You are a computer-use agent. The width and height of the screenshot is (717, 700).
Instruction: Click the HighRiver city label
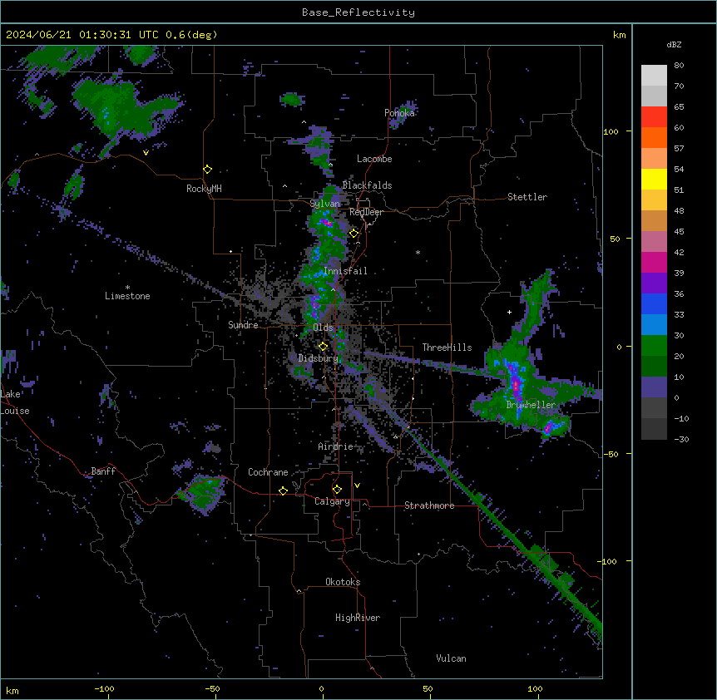pos(358,618)
